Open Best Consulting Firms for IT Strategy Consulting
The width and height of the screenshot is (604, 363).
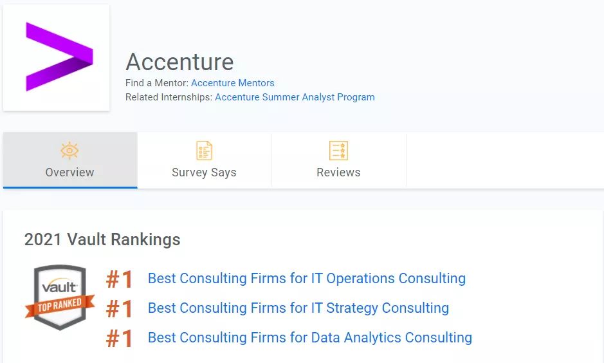pyautogui.click(x=298, y=308)
